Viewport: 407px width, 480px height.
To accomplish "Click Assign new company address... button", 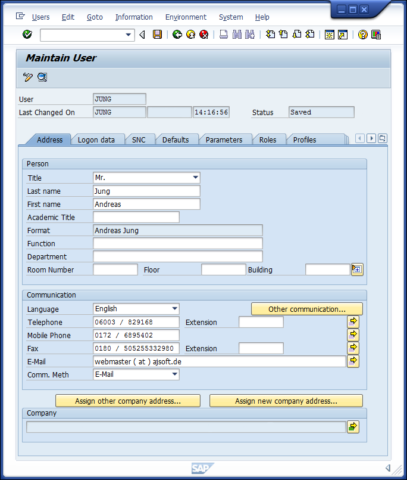I will [286, 401].
